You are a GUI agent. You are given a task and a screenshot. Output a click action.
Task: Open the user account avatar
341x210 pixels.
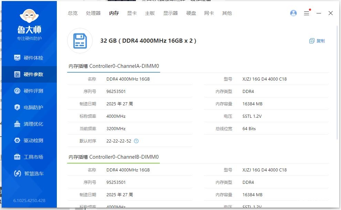pyautogui.click(x=293, y=13)
